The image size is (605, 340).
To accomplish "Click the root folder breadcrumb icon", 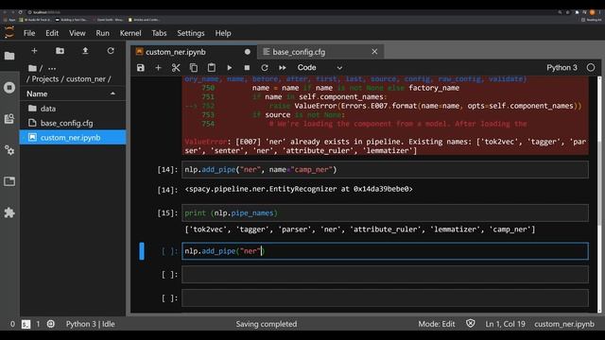I will (32, 68).
